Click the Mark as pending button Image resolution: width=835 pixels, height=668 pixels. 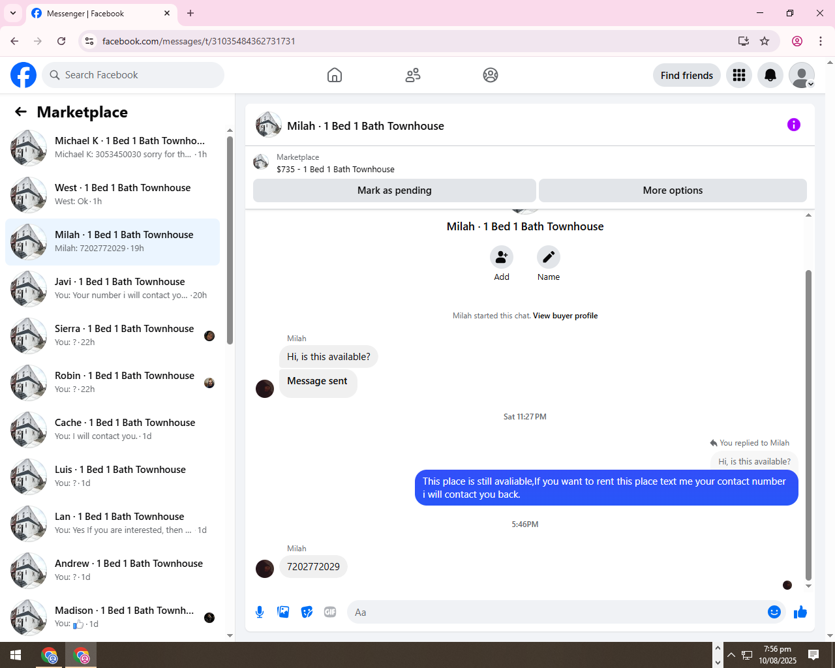coord(395,190)
